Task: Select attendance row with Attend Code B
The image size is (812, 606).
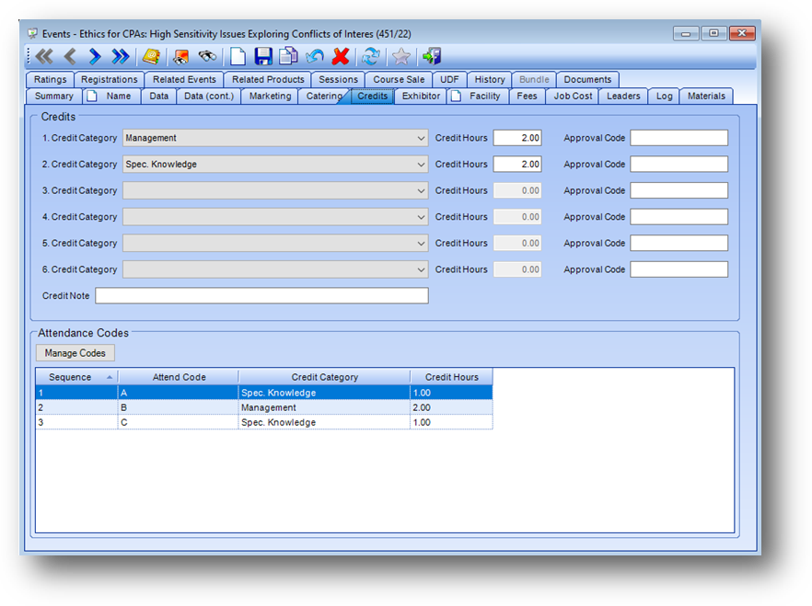Action: tap(264, 407)
